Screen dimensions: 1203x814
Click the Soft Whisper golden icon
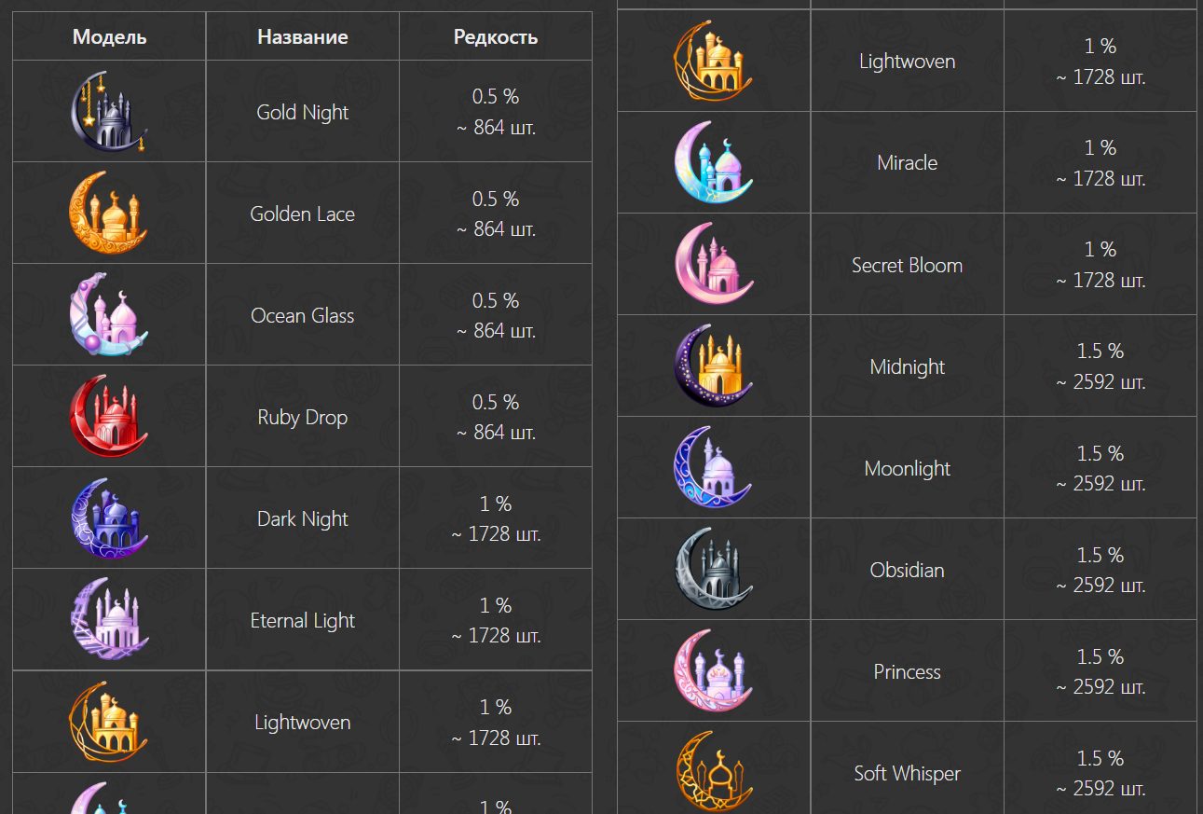713,772
